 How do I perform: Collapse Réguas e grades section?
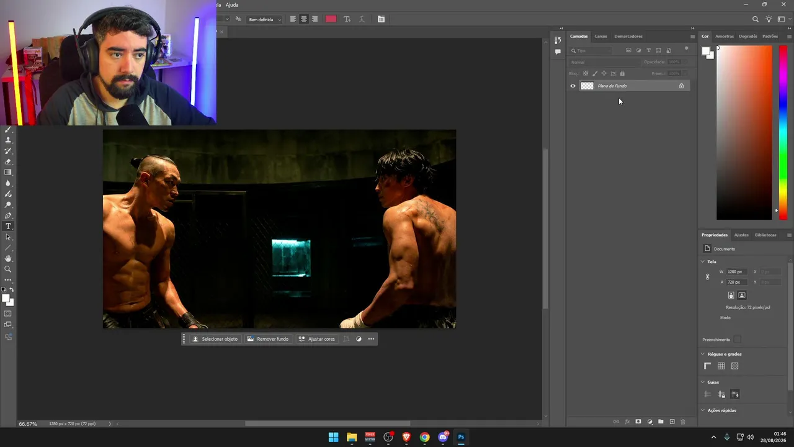click(703, 354)
